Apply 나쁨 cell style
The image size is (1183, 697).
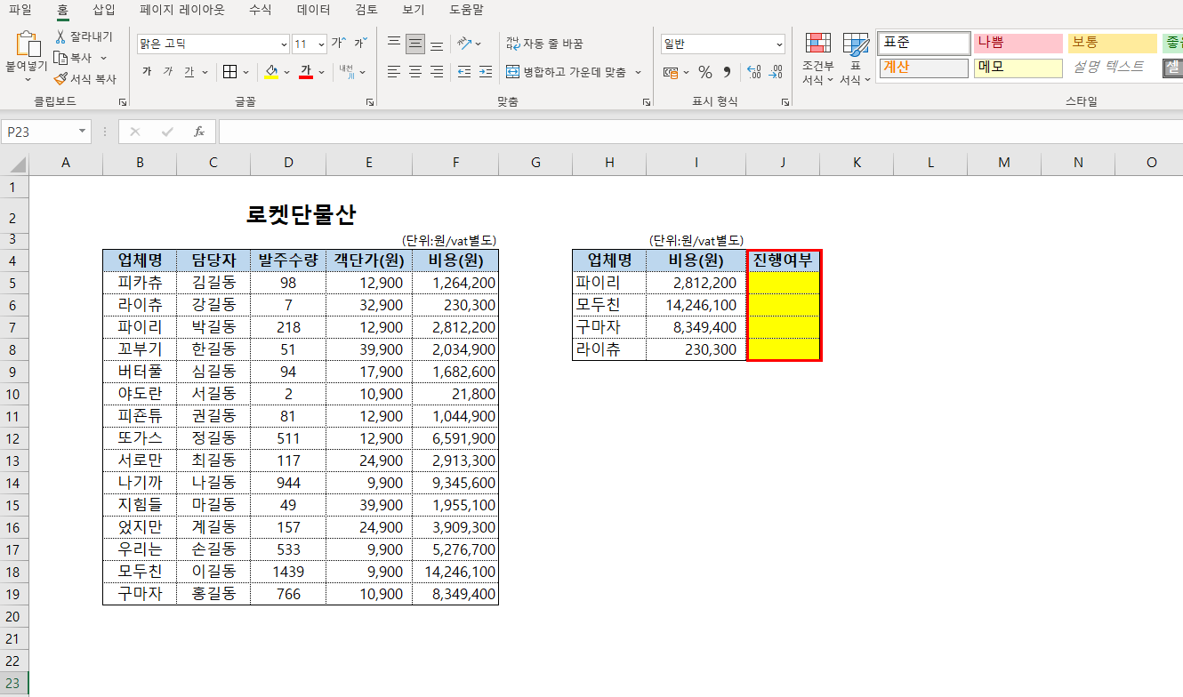coord(1018,44)
